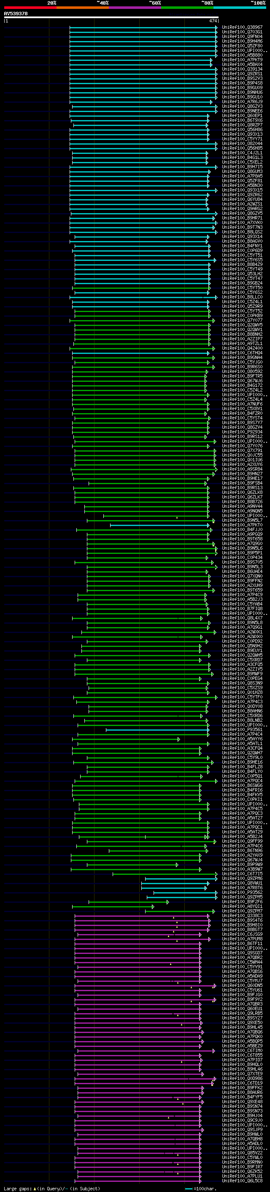Select hit label UniRef100_Q7XQN0
Screen dimensions: 270x1192
[x=242, y=576]
